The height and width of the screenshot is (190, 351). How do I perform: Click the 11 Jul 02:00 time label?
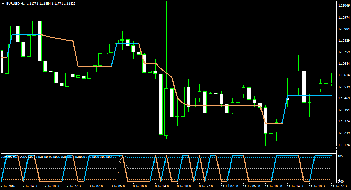click(x=230, y=186)
